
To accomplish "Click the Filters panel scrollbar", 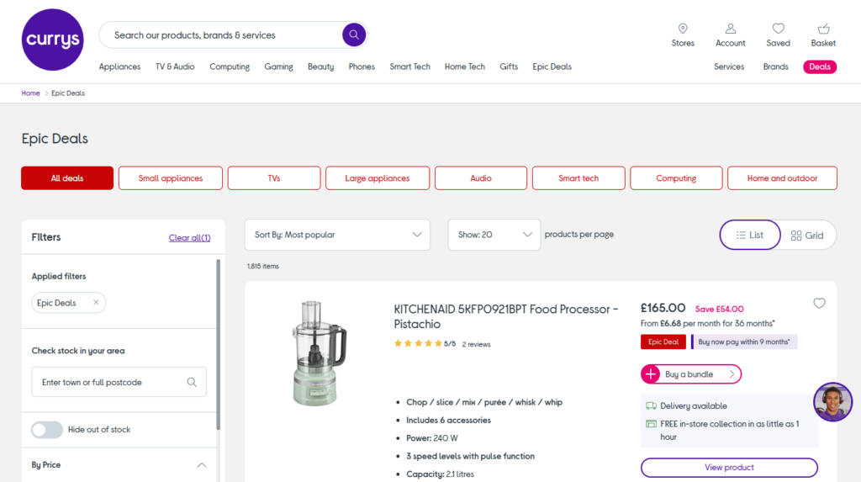I will coord(218,345).
